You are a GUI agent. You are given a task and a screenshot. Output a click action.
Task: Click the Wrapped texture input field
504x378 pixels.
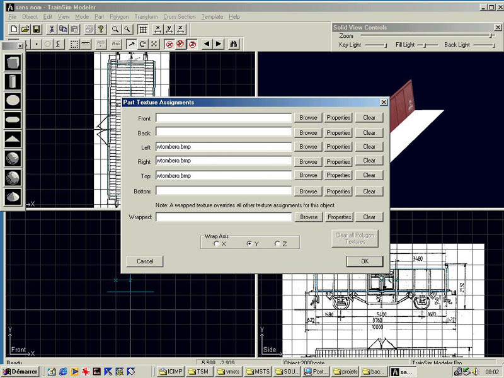[x=224, y=217]
